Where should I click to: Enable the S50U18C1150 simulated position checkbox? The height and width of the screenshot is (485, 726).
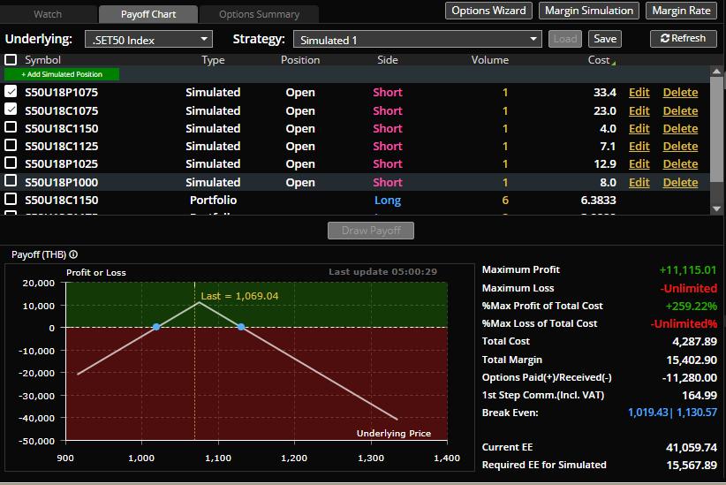[x=11, y=128]
